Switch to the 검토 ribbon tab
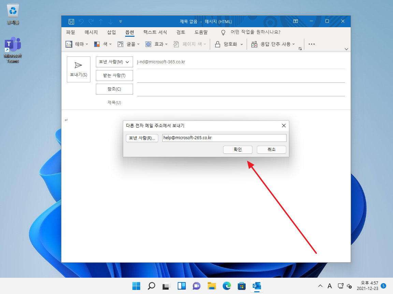Screen dimensions: 393x294 180,32
